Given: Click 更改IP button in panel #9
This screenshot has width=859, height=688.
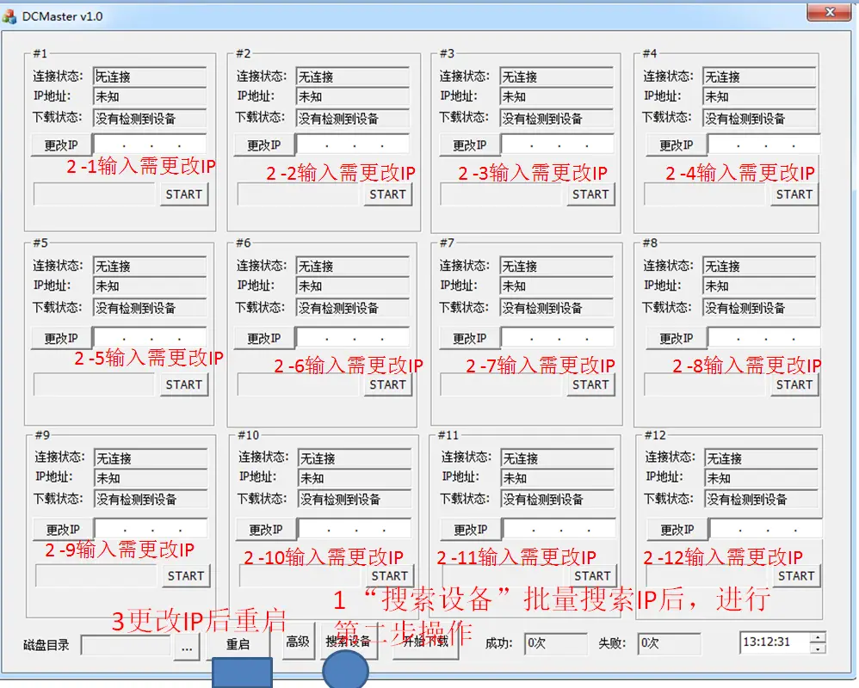Looking at the screenshot, I should 63,529.
